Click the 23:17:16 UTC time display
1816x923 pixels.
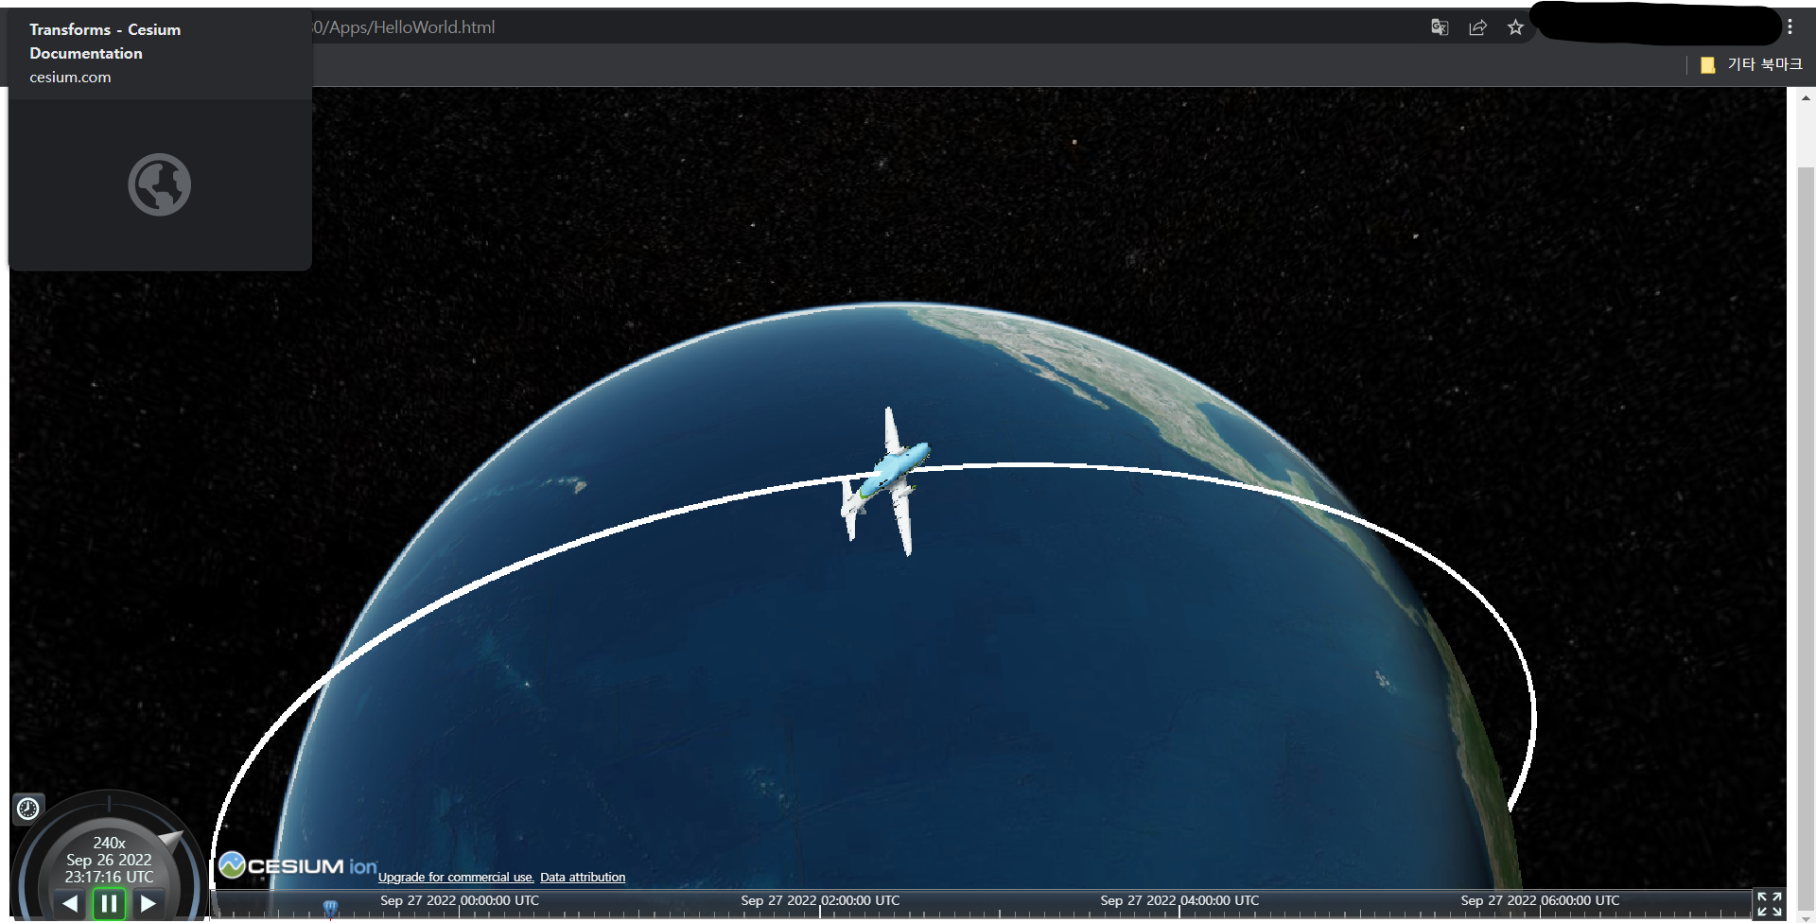click(109, 878)
